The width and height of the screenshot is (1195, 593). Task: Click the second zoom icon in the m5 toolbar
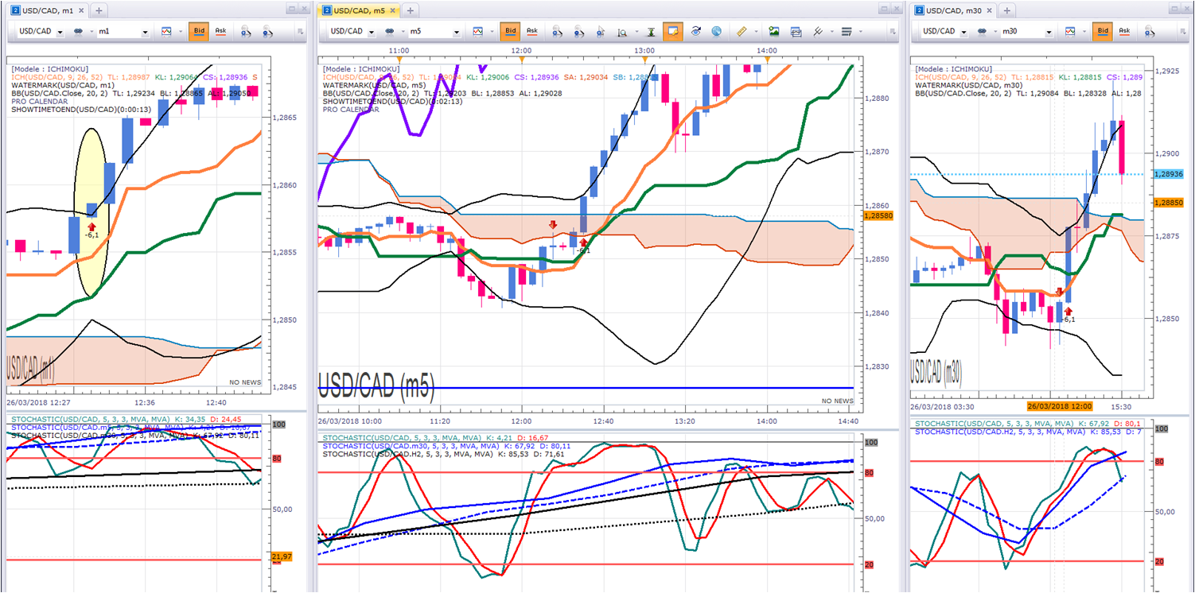click(579, 32)
